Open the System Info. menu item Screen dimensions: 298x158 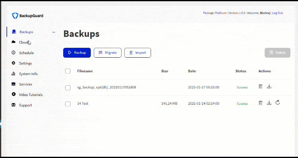29,74
